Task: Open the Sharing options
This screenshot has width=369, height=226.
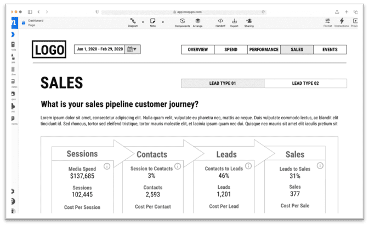Action: (249, 22)
